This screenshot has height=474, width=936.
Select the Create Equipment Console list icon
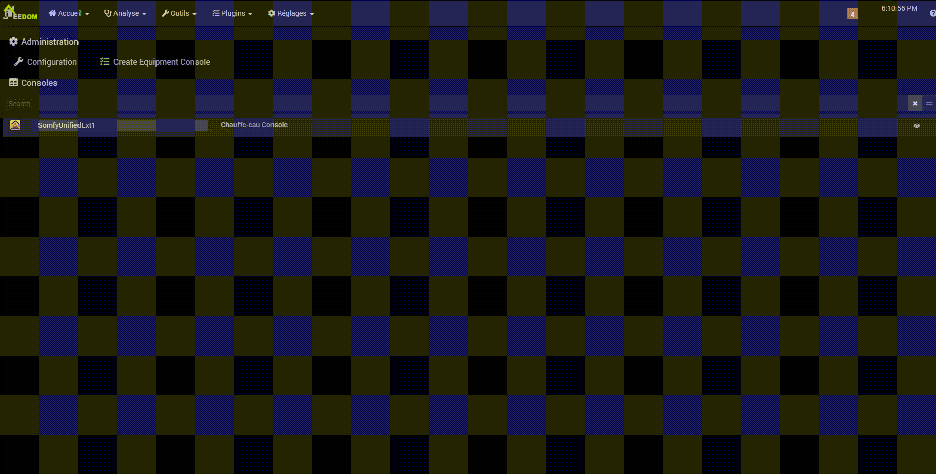coord(105,61)
